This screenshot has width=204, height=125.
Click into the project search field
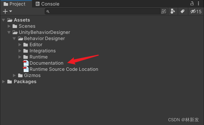click(104, 11)
